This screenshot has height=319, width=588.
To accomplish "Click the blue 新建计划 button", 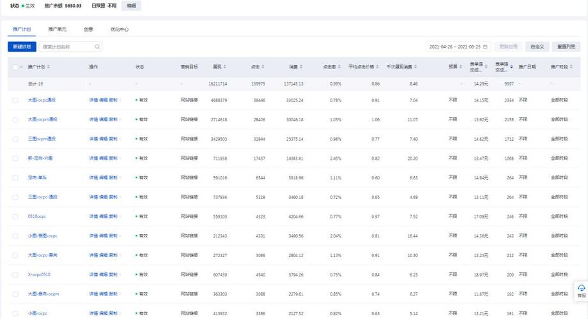I will 22,47.
